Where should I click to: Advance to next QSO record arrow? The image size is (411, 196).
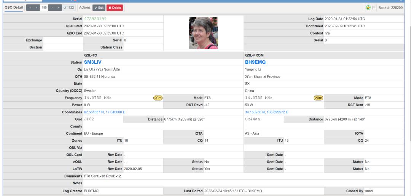coord(52,8)
